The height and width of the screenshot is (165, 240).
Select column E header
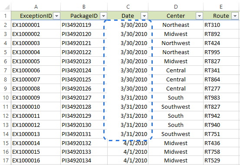[x=221, y=7]
